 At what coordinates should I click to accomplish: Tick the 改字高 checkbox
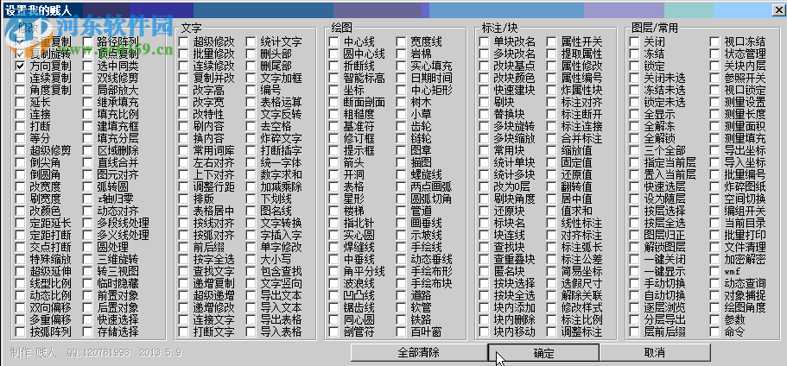tap(184, 91)
